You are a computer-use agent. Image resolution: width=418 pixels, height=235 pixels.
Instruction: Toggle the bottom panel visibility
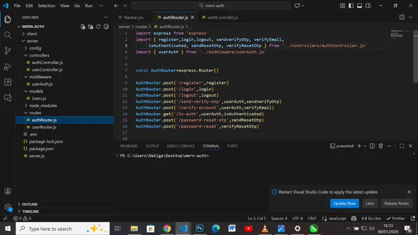click(x=360, y=6)
